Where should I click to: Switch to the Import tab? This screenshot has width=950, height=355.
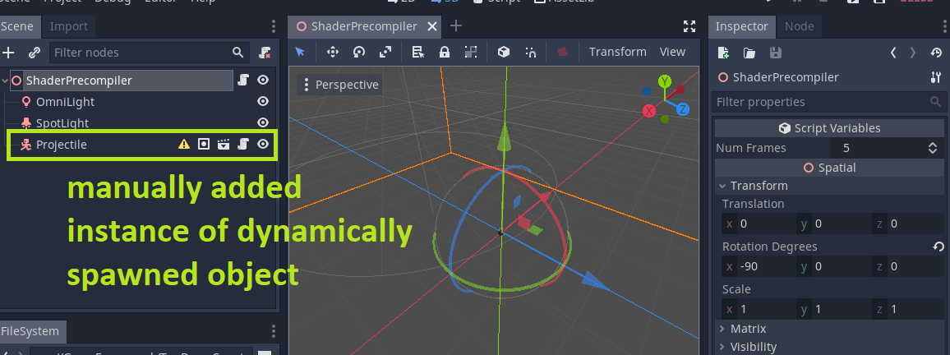pos(68,26)
